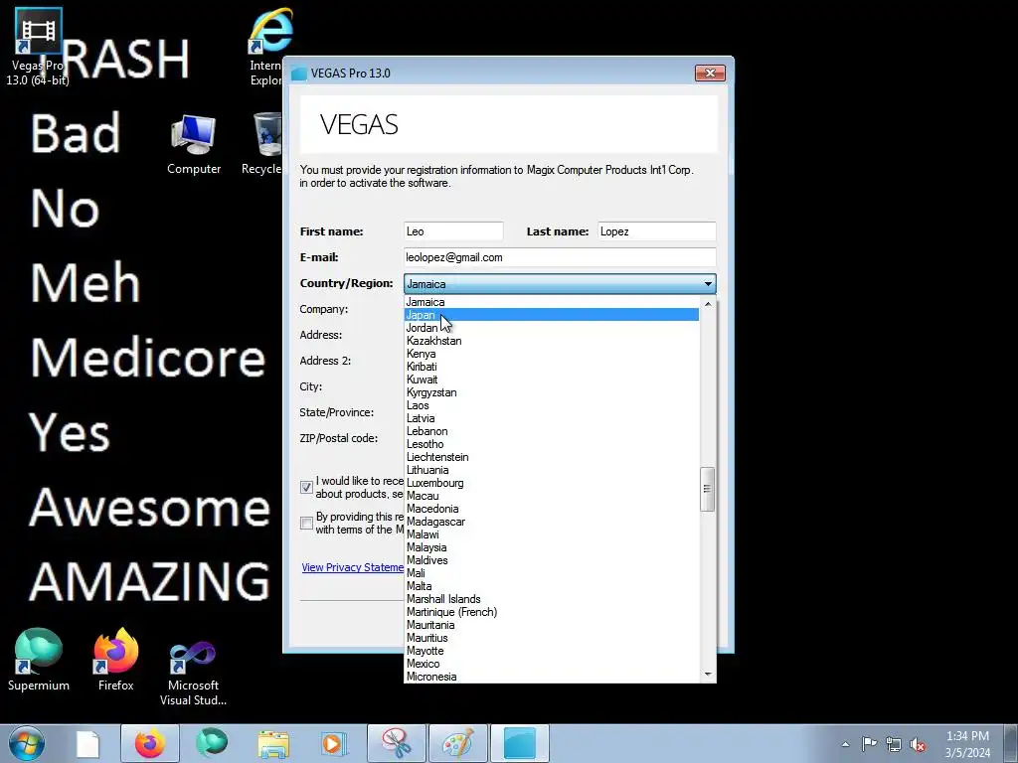Select Jamaica in the country list
The image size is (1018, 763).
tap(551, 302)
